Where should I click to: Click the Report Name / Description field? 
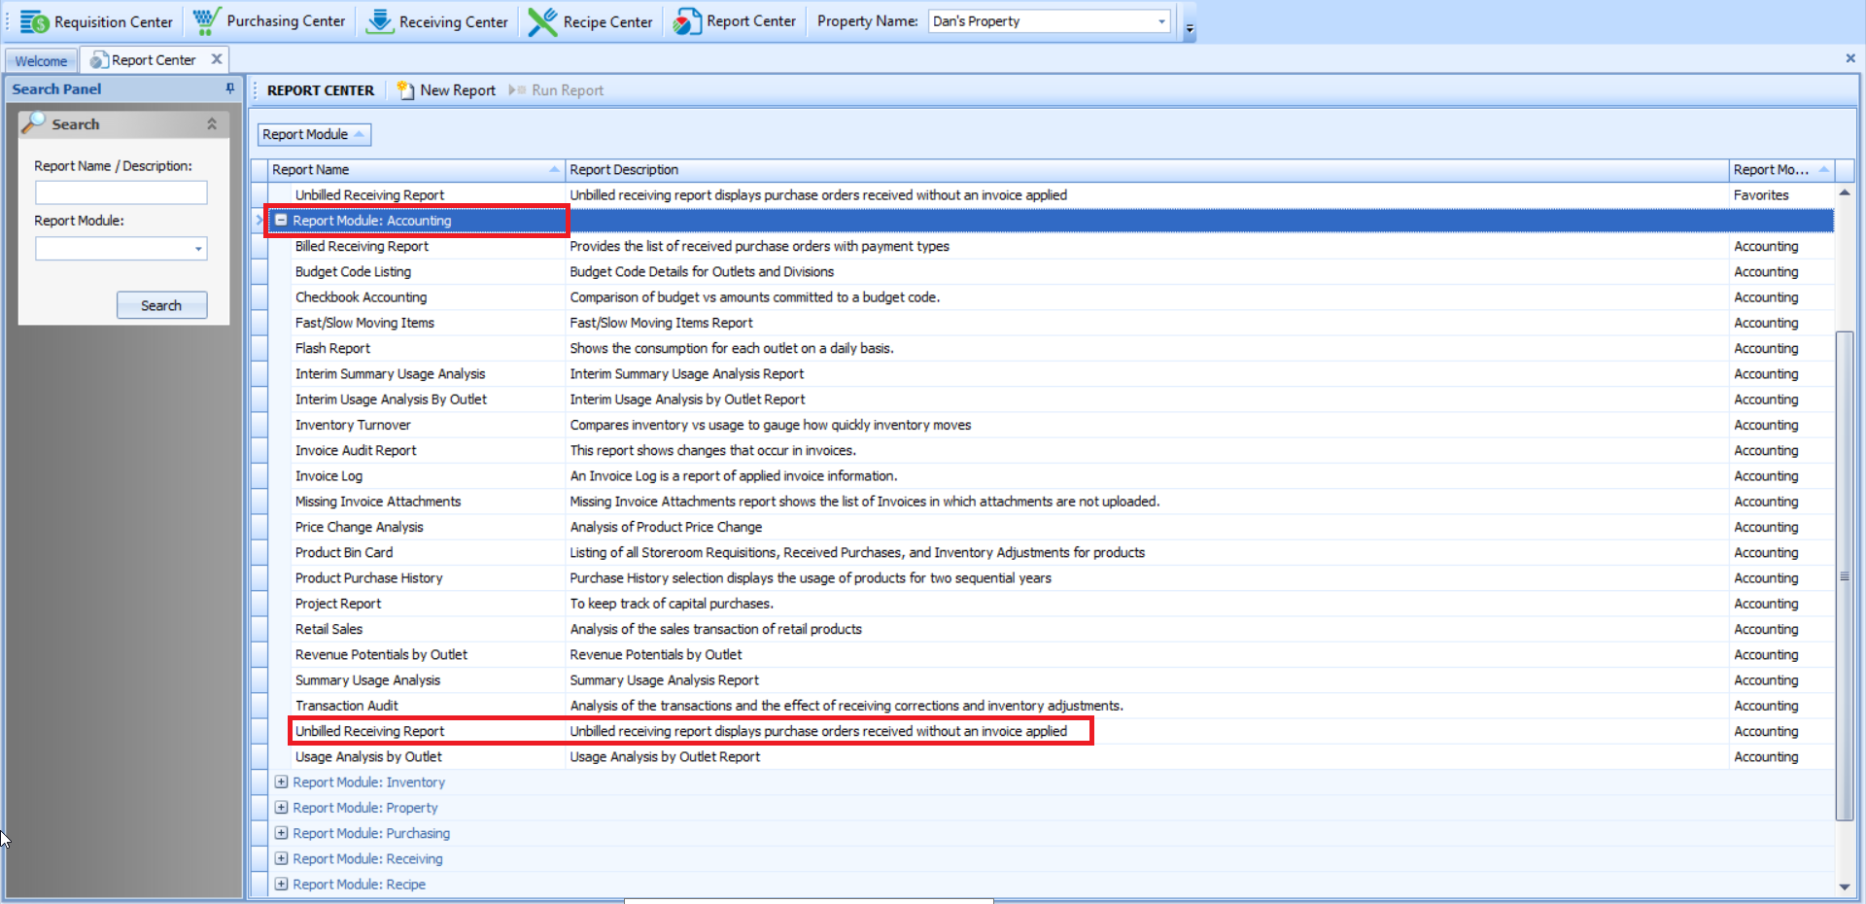(x=121, y=192)
